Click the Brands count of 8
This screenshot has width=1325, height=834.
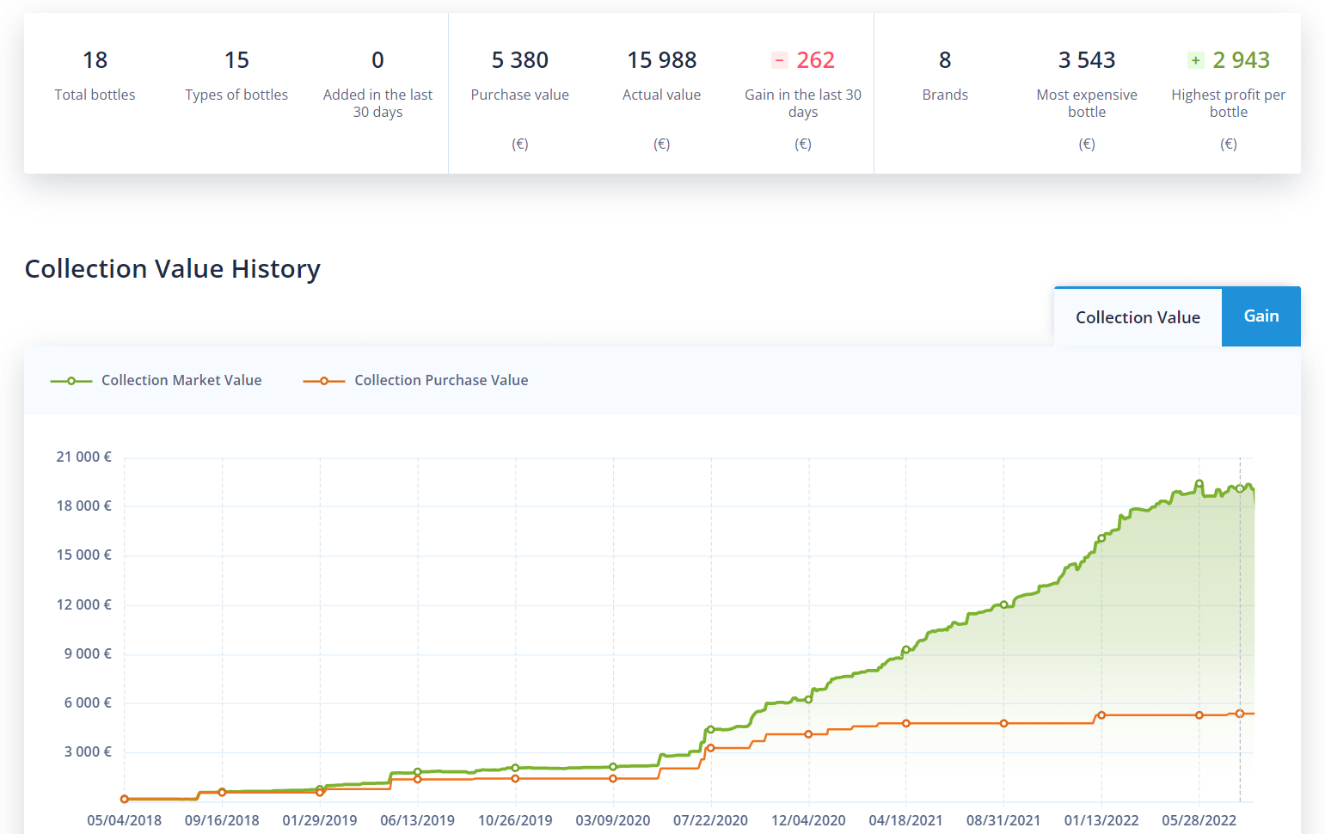944,60
